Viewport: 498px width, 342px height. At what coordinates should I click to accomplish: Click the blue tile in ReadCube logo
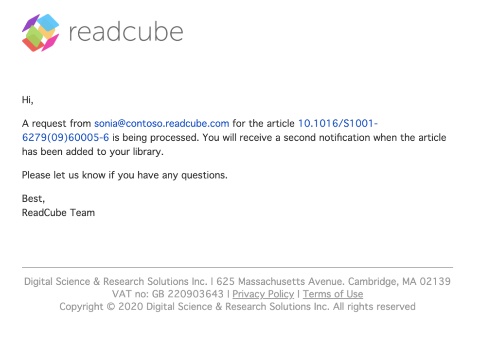(x=49, y=22)
